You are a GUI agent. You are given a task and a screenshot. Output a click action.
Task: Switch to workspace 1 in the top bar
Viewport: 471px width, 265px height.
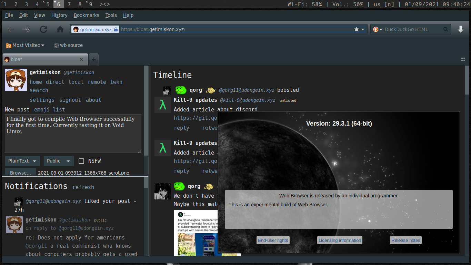pos(4,4)
